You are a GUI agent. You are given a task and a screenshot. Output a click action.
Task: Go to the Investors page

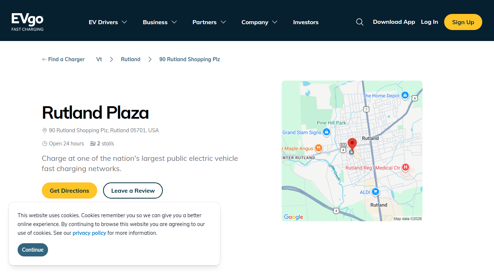point(306,22)
